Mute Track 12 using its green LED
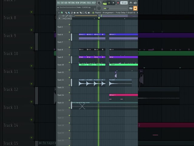The width and height of the screenshot is (194, 146). coord(69,85)
